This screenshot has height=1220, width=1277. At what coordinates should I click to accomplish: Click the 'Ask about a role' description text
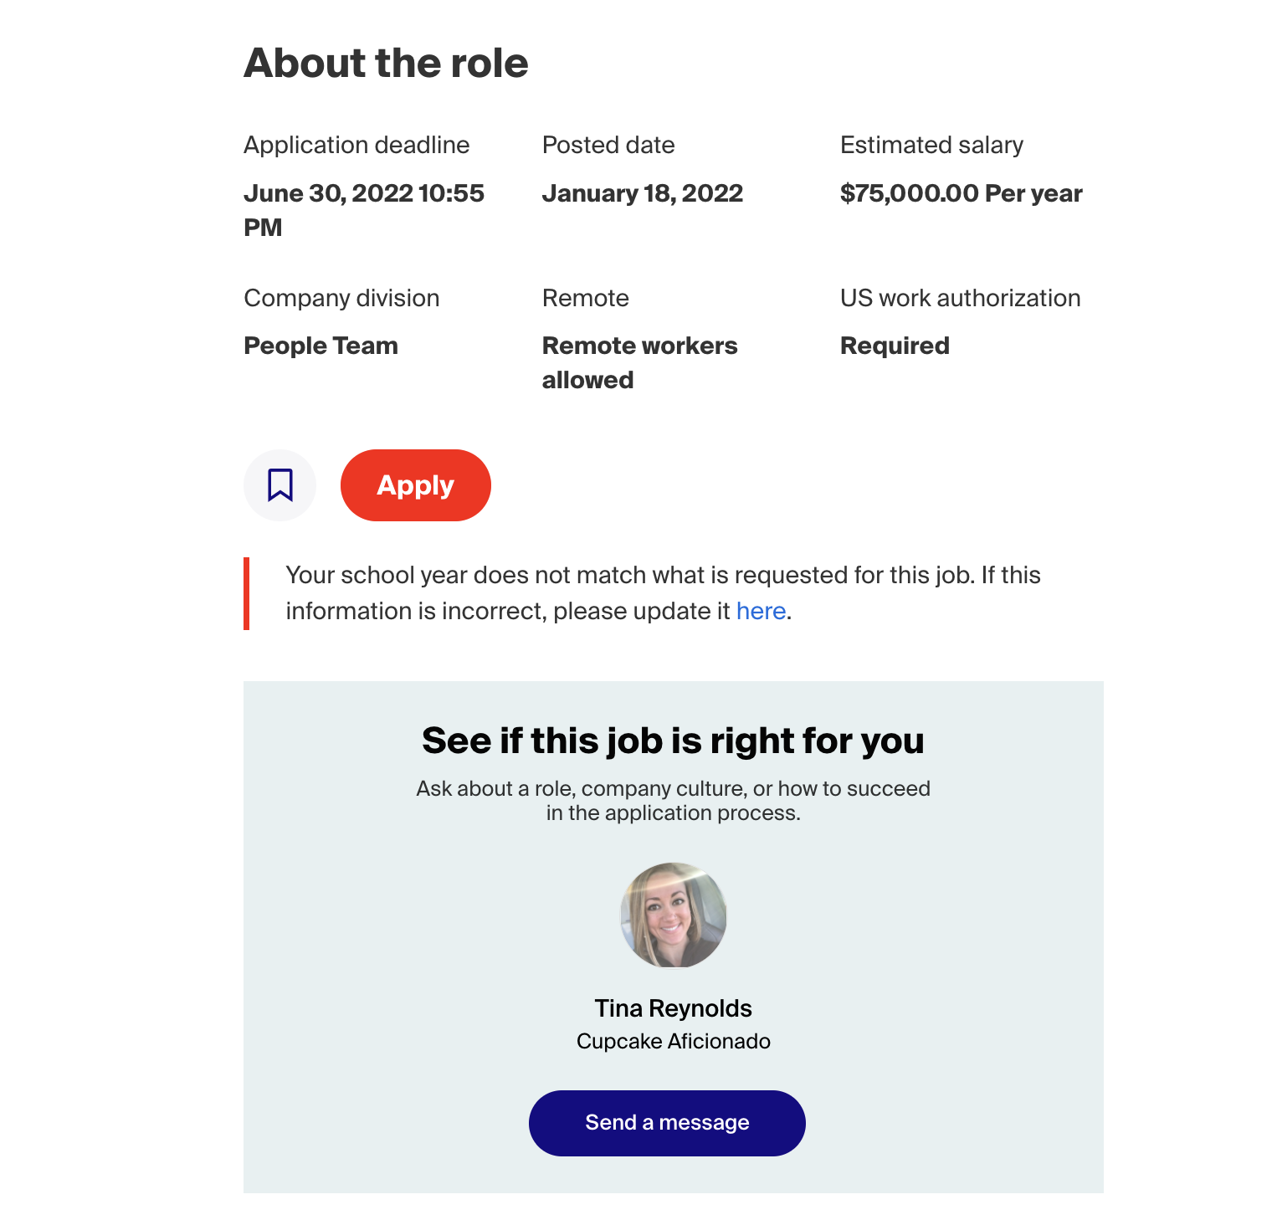674,801
